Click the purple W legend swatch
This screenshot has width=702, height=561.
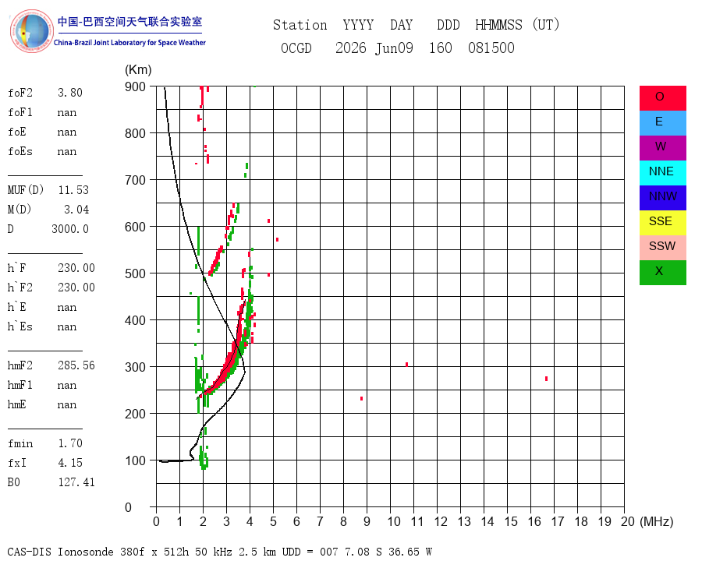(662, 147)
